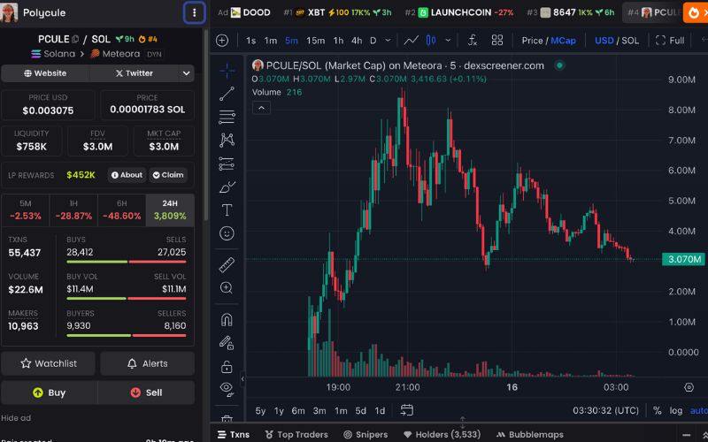This screenshot has height=442, width=708.
Task: Select the 1H price change tab
Action: coord(73,210)
